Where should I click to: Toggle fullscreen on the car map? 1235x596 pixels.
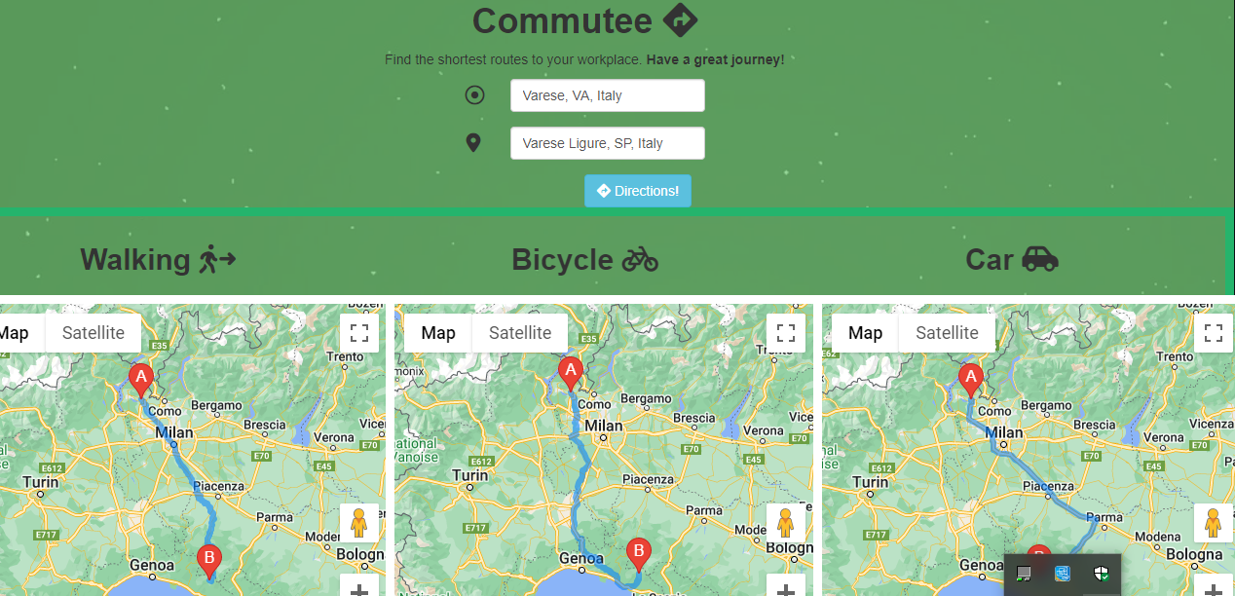pos(1213,333)
